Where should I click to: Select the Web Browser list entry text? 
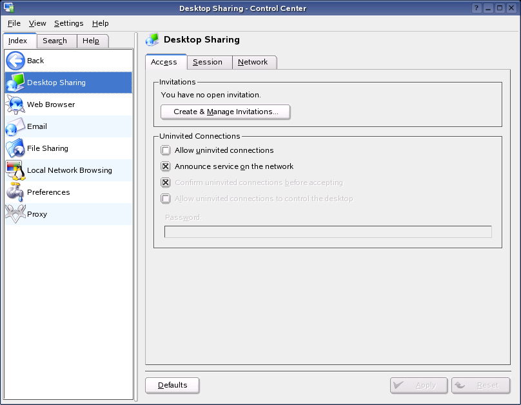51,104
